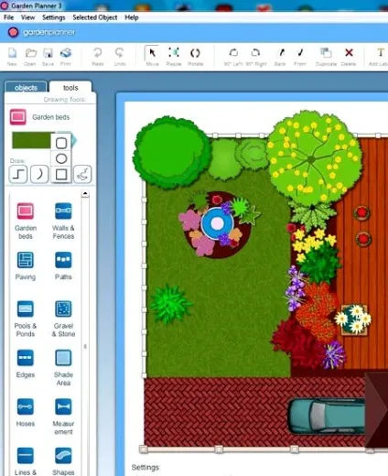Select the white daisy planter box
Viewport: 388px width, 476px height.
(354, 319)
